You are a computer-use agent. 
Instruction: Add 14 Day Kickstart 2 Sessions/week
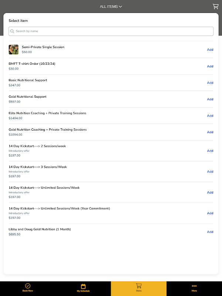pyautogui.click(x=210, y=151)
